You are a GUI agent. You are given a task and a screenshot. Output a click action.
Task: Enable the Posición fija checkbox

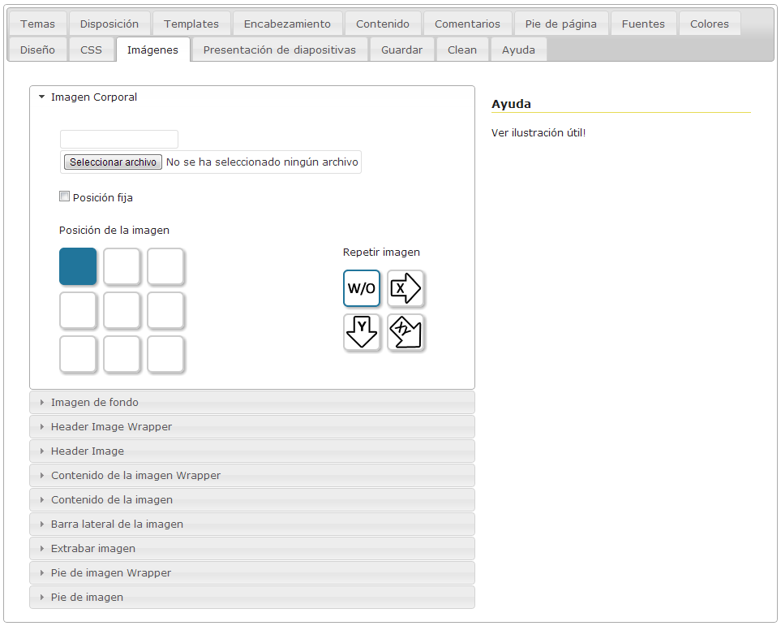pyautogui.click(x=64, y=196)
